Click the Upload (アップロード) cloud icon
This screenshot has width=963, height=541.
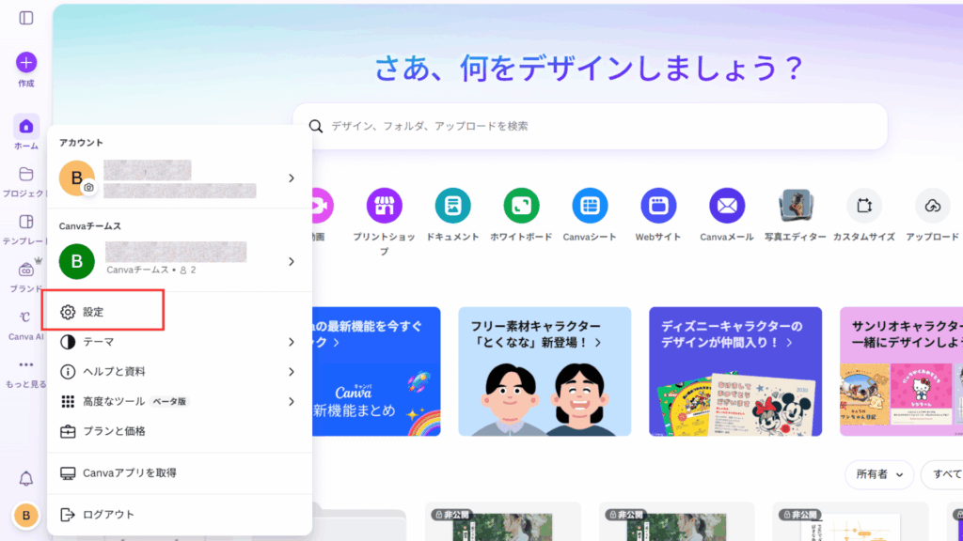click(x=932, y=205)
